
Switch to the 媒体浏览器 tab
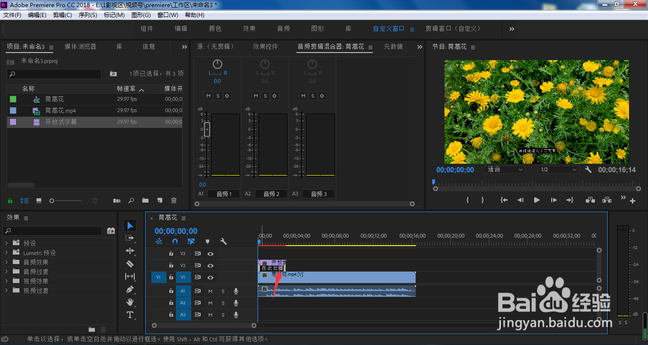[81, 46]
